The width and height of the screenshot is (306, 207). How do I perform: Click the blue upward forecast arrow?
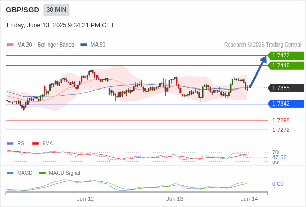tap(258, 72)
